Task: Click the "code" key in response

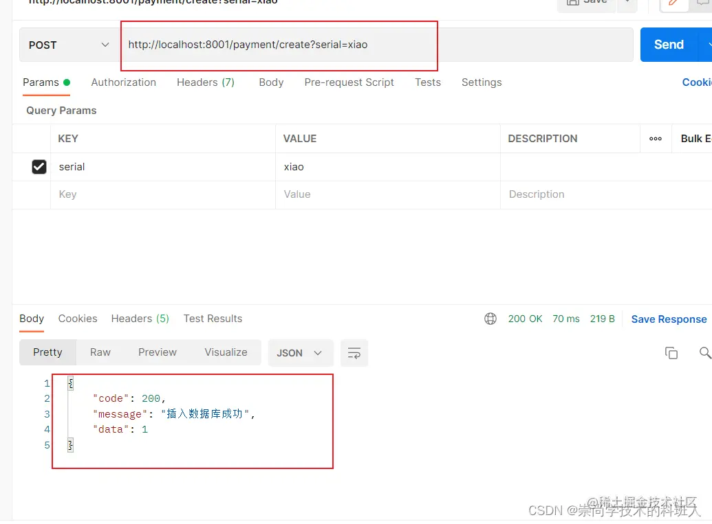Action: 111,398
